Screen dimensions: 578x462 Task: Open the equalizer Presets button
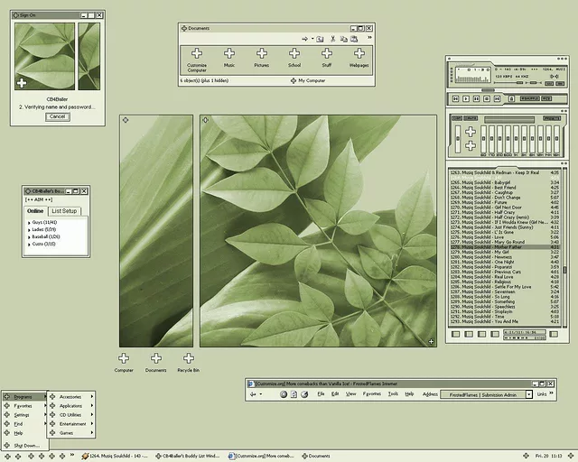pos(552,118)
